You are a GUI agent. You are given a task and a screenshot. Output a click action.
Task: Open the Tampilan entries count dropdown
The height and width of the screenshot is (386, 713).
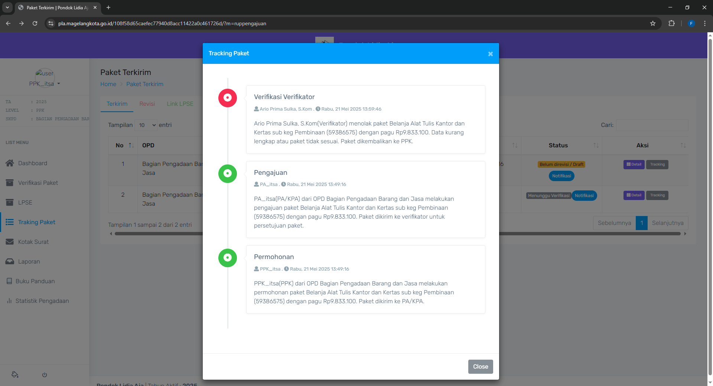pos(146,125)
